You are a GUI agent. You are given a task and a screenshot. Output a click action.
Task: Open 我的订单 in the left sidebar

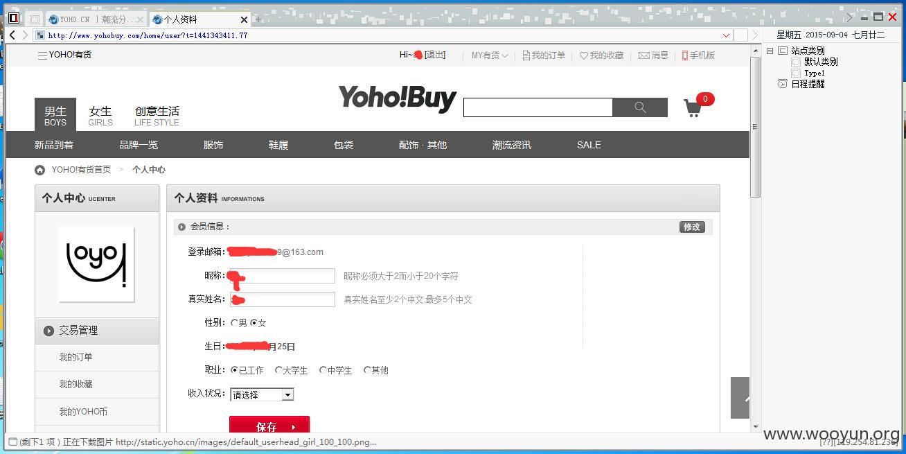[75, 358]
